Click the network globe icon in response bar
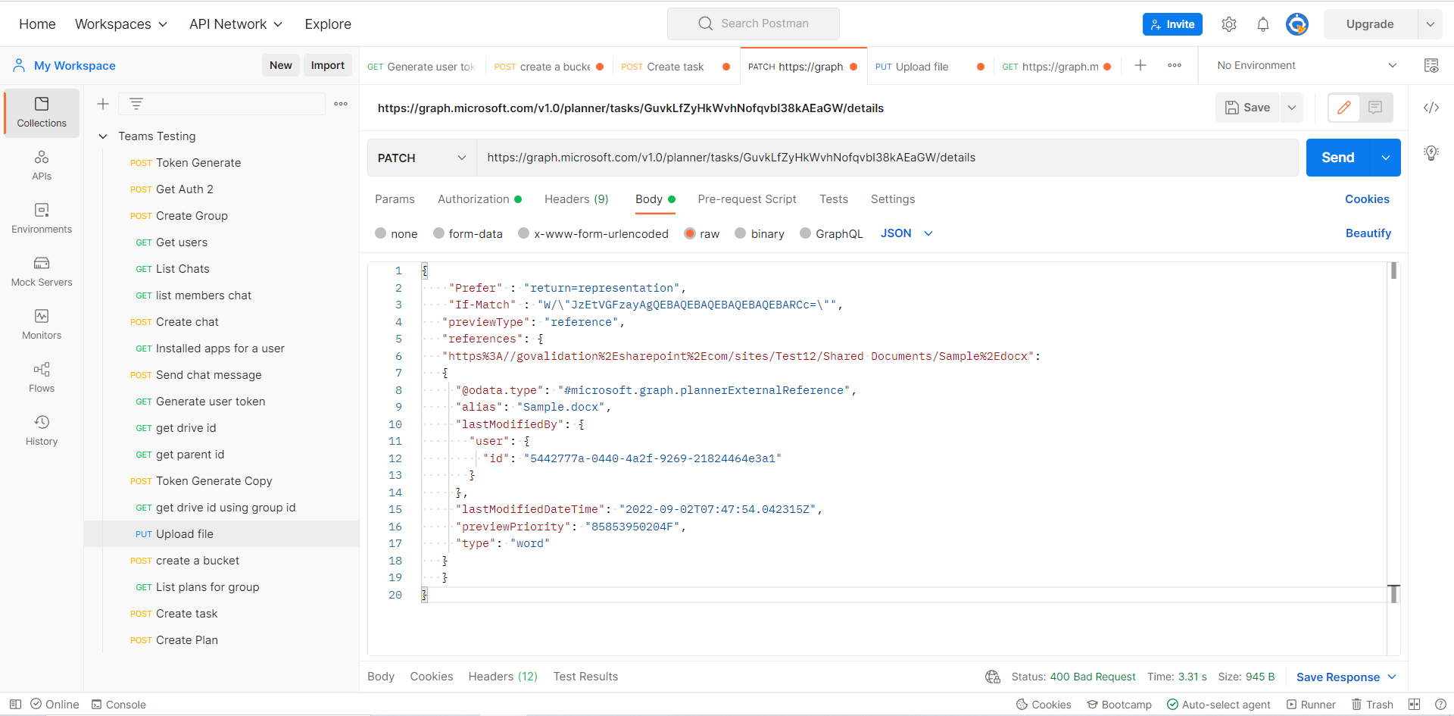The width and height of the screenshot is (1454, 716). click(x=993, y=677)
